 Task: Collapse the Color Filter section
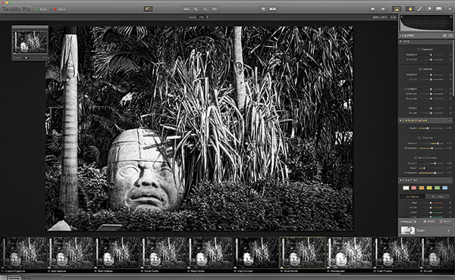coord(400,180)
